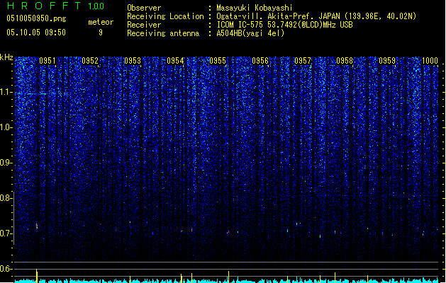Click the Receiver field label

tap(144, 25)
